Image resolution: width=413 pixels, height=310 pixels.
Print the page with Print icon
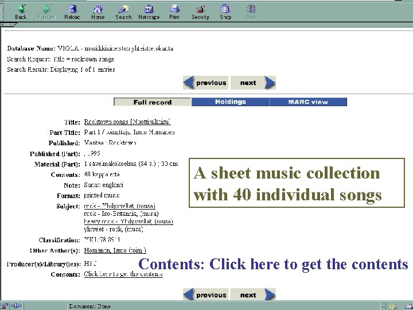click(x=174, y=12)
